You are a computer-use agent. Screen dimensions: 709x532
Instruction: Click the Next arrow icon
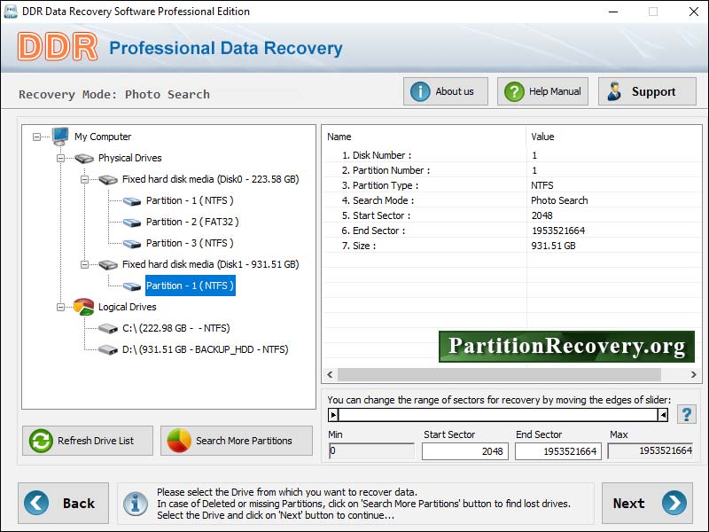(671, 504)
